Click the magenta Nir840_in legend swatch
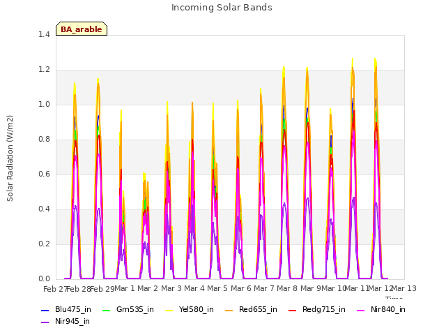This screenshot has width=446, height=335. point(361,310)
